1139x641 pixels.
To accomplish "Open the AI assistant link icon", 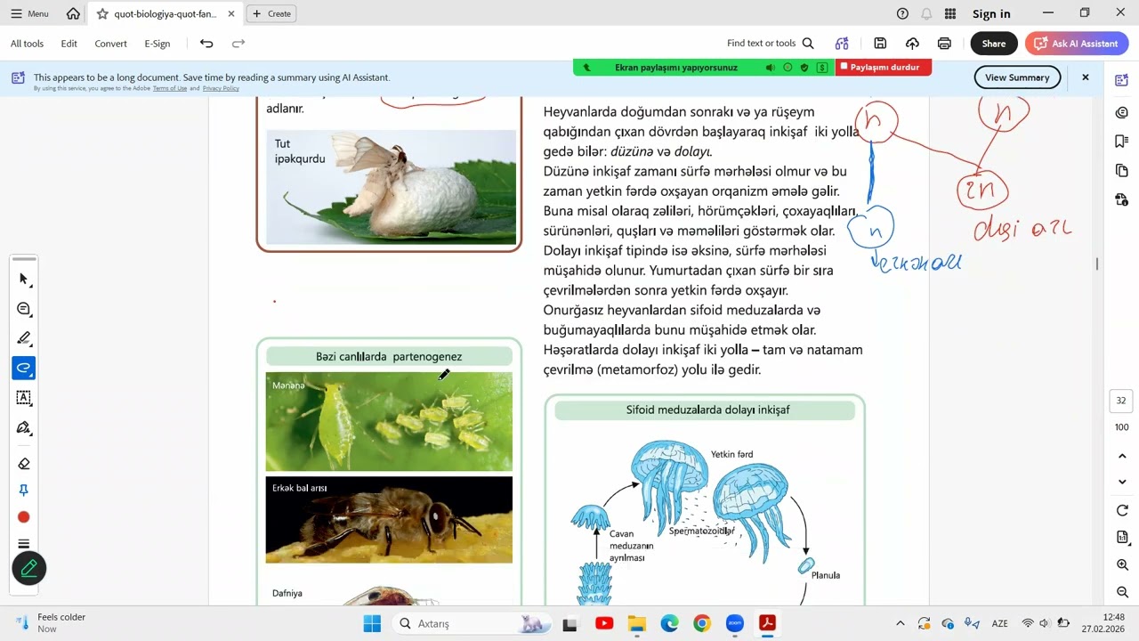I will point(842,44).
